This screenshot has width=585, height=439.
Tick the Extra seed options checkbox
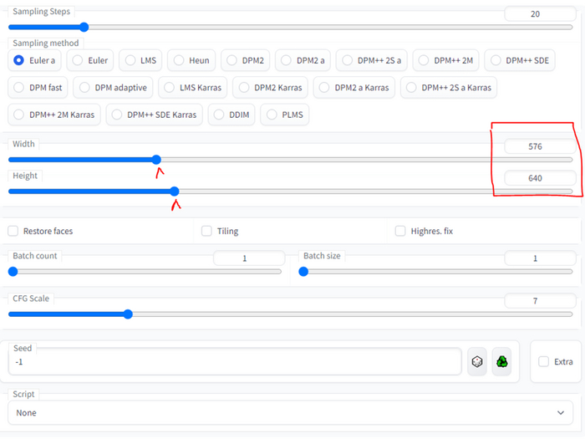pos(543,362)
